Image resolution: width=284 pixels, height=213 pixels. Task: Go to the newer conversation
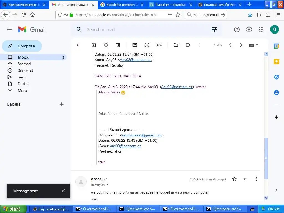230,45
